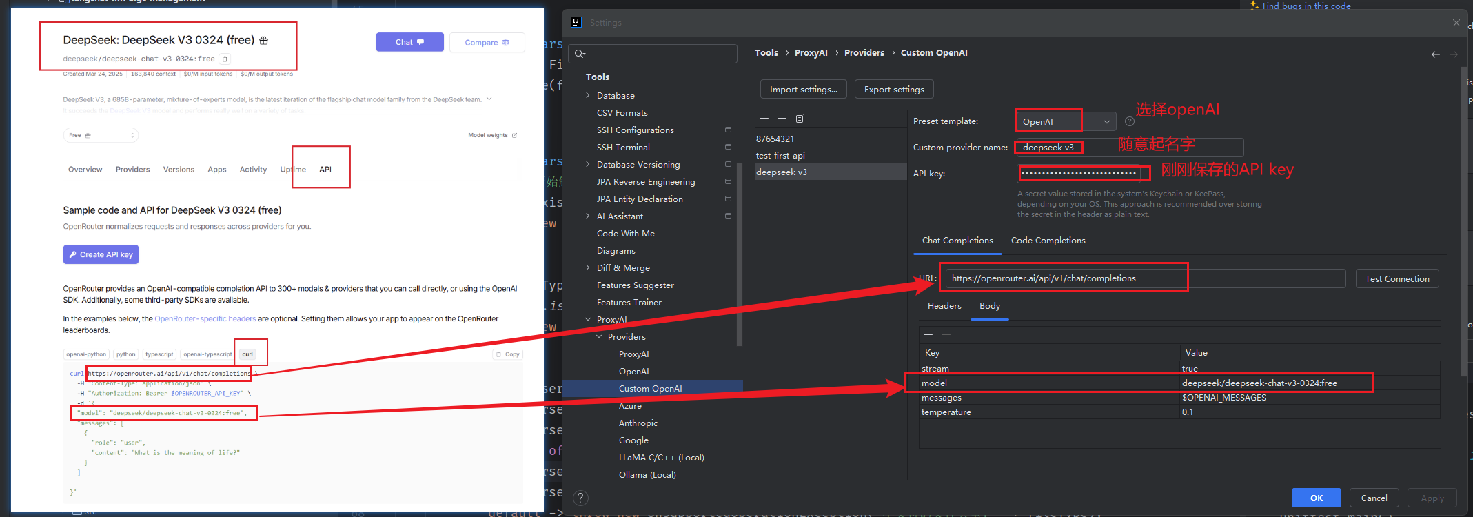
Task: Open Settings help question mark
Action: [581, 498]
